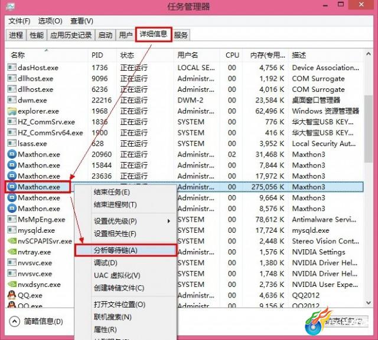Choose 创建转储文件(C) in context menu

point(126,288)
